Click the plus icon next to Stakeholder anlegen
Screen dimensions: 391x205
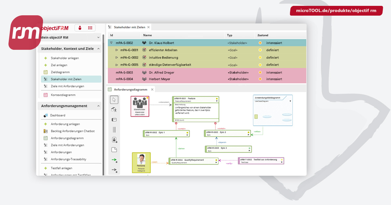(46, 58)
